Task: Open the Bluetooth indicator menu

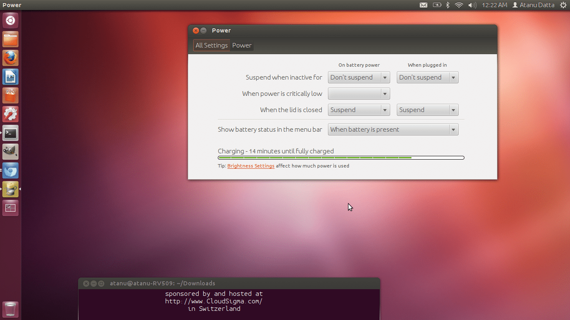Action: [x=448, y=5]
